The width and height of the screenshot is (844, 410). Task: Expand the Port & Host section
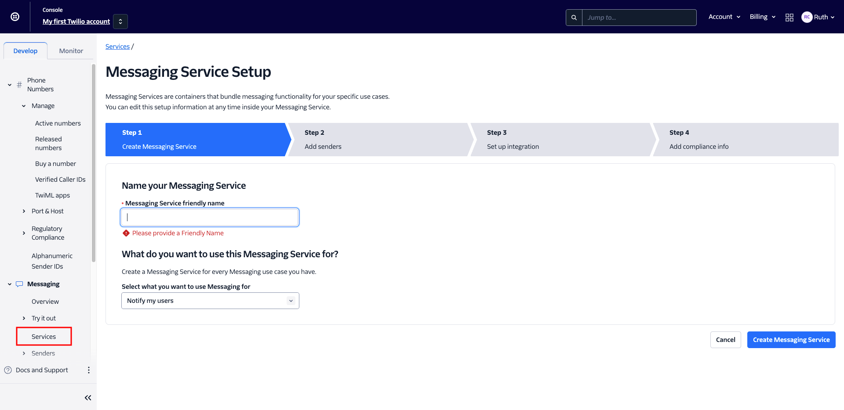[x=24, y=211]
